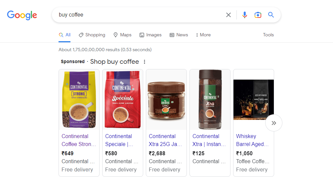
Task: Select the All results tab
Action: (64, 35)
